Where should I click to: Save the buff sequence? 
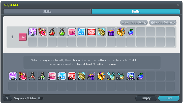tap(169, 98)
